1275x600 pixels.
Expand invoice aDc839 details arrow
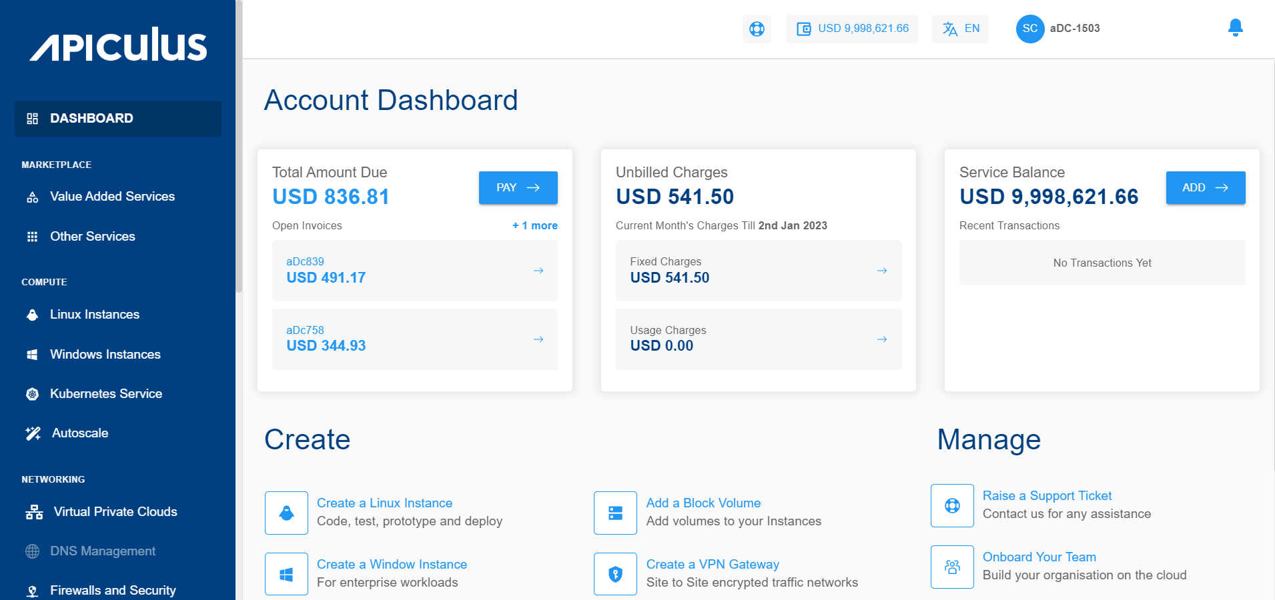[538, 271]
